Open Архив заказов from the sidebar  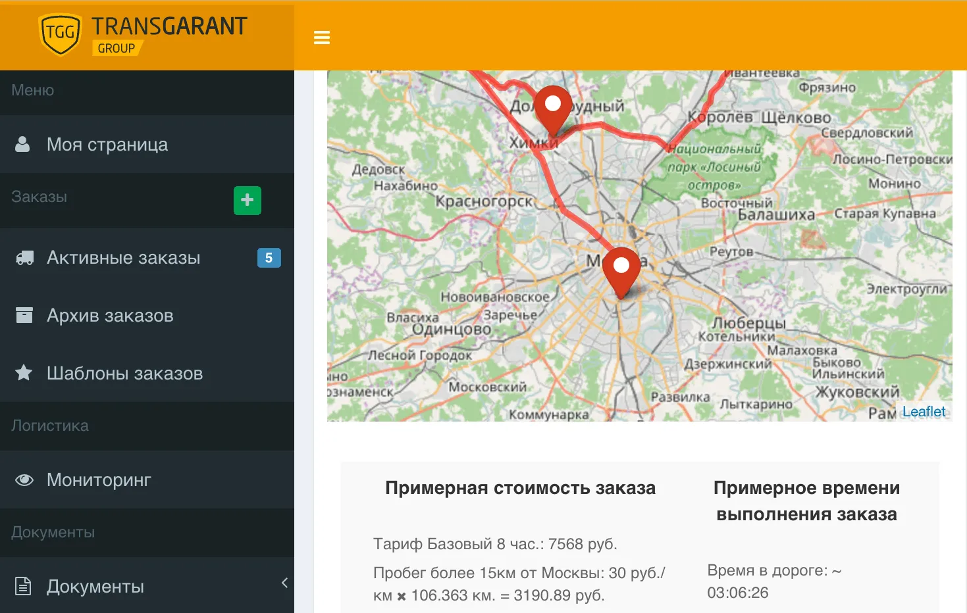tap(109, 315)
